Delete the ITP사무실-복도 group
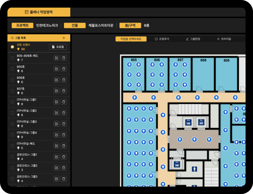The image size is (253, 194). pyautogui.click(x=64, y=146)
